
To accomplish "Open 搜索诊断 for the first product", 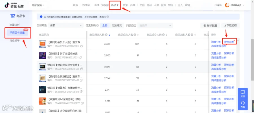I will 229,42.
